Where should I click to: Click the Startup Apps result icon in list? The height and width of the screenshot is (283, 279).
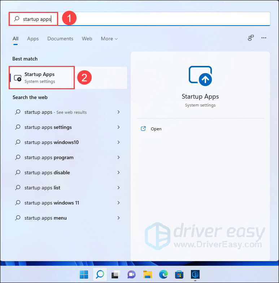tap(18, 78)
